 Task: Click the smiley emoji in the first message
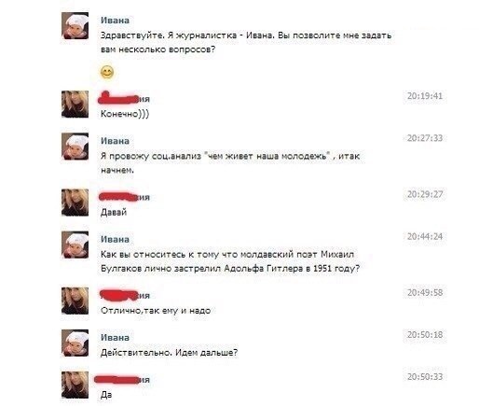pyautogui.click(x=107, y=72)
